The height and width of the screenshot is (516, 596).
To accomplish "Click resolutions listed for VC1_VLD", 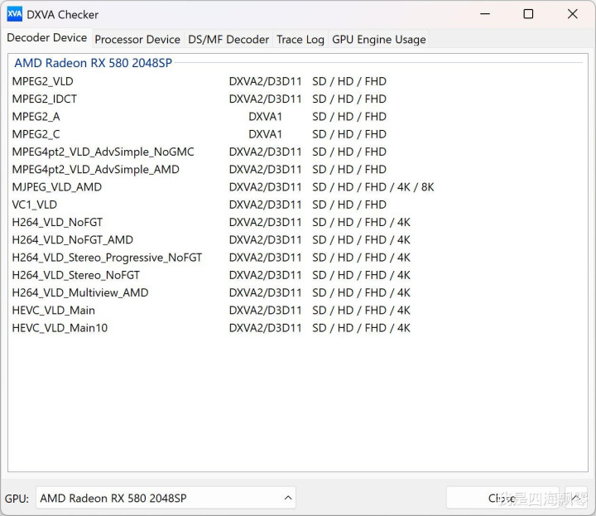I will [x=349, y=205].
